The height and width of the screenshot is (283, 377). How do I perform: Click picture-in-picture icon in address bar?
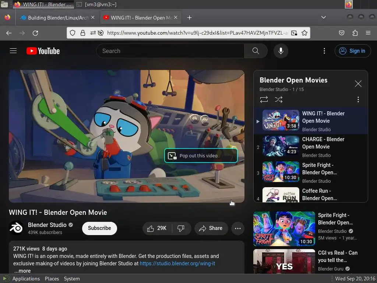click(294, 33)
